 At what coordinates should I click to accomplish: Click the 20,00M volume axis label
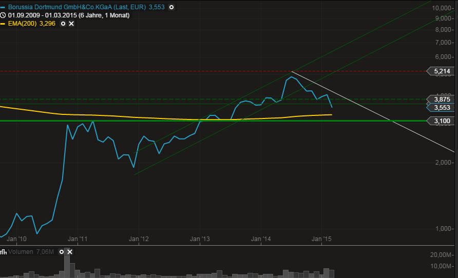tap(442, 255)
